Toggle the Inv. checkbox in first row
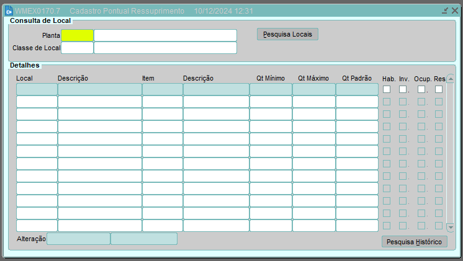463x261 pixels. [x=403, y=89]
